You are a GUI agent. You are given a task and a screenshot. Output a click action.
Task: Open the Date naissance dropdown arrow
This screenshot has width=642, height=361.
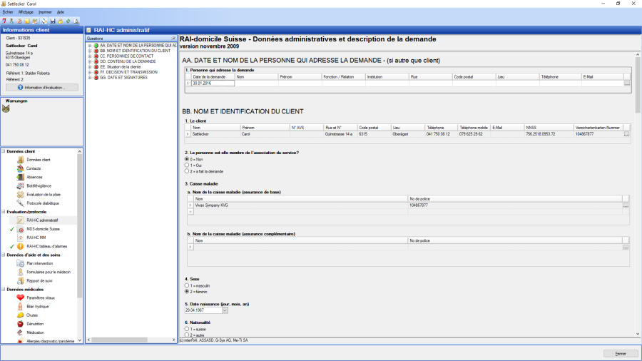coord(225,310)
